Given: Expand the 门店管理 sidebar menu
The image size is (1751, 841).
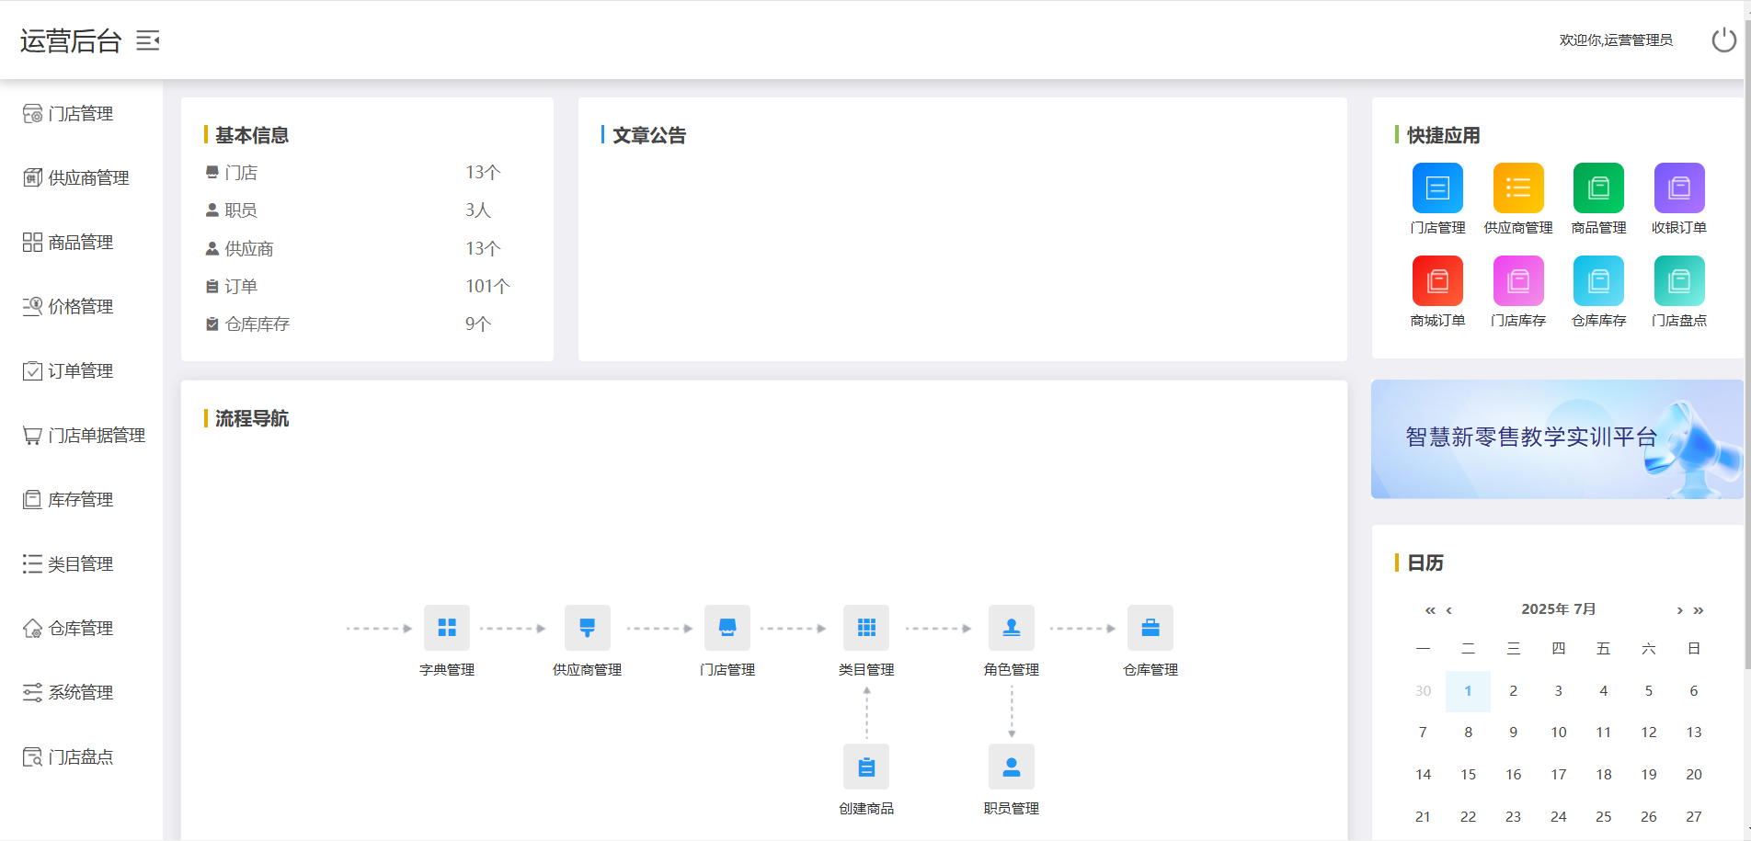Looking at the screenshot, I should click(81, 114).
